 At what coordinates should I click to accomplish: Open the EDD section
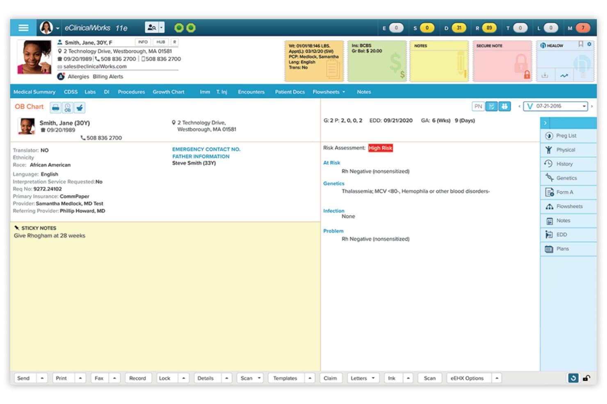[568, 235]
